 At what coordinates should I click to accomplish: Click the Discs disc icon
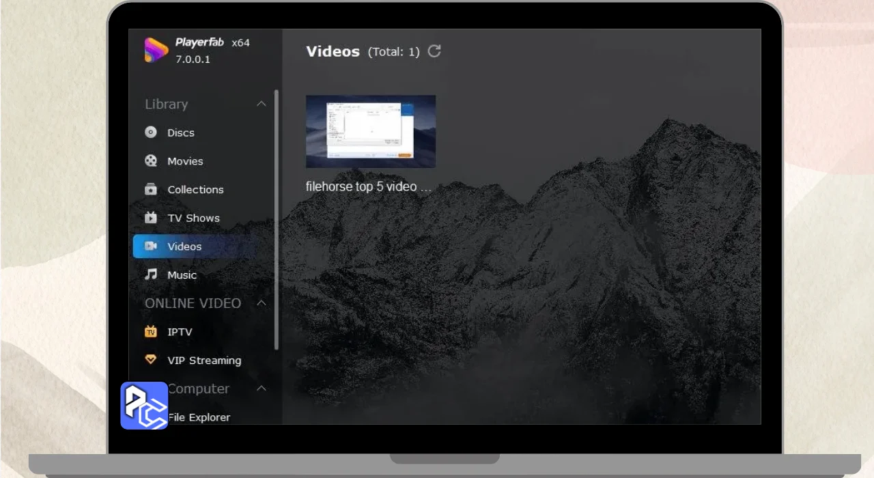151,132
